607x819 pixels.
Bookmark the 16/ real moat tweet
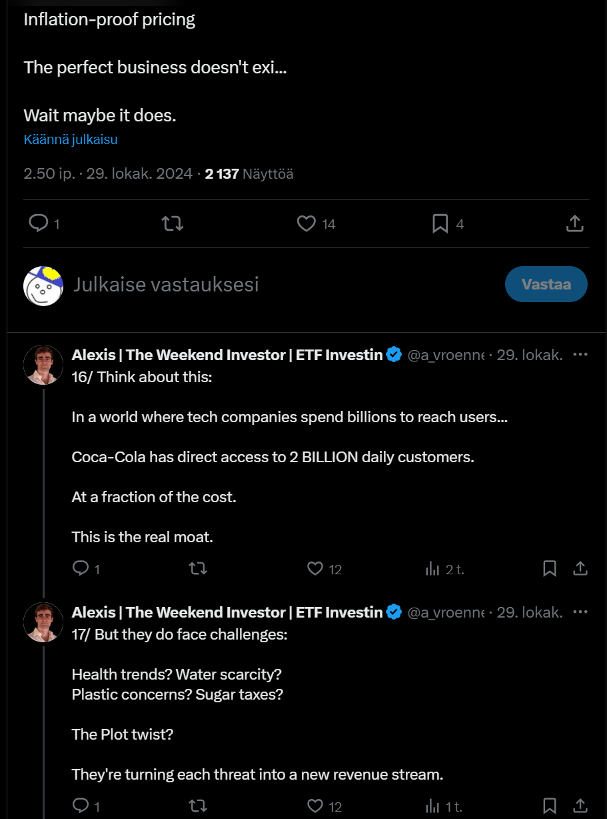[550, 568]
